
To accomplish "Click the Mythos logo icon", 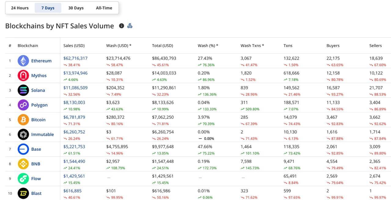I will 23,75.
